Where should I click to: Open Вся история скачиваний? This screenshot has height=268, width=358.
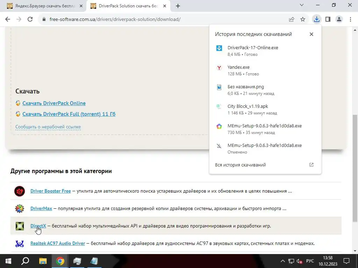tap(241, 165)
